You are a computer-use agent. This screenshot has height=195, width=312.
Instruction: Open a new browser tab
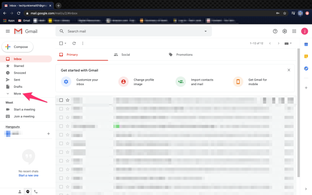click(x=58, y=5)
